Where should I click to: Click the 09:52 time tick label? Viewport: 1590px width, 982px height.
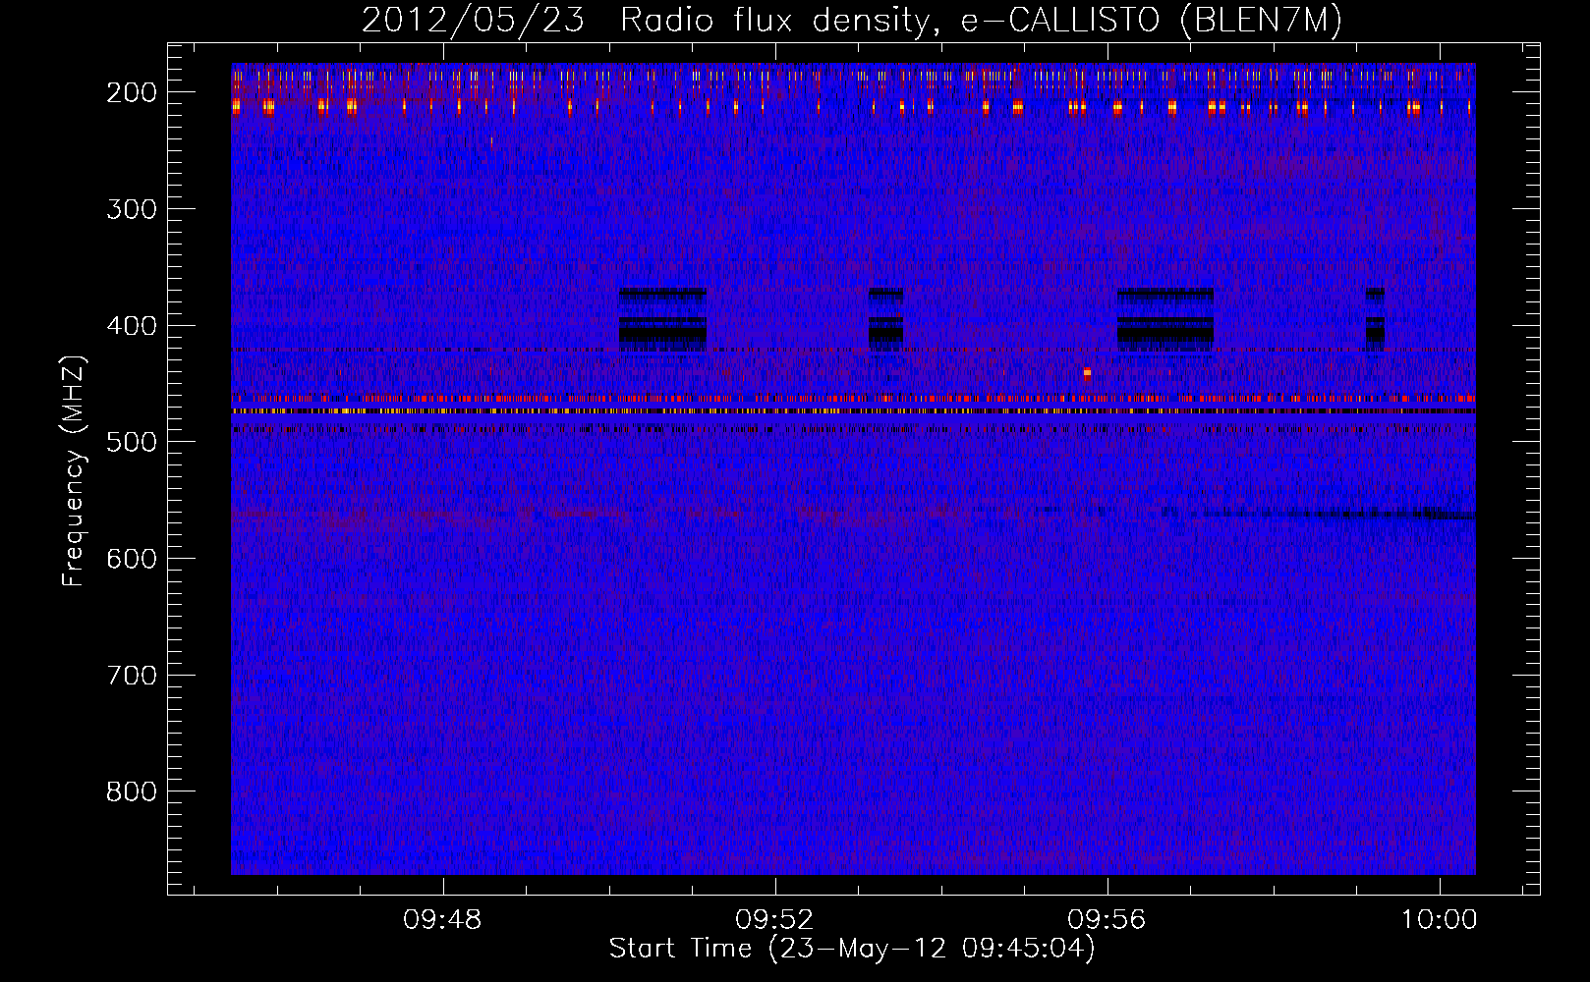pyautogui.click(x=775, y=920)
